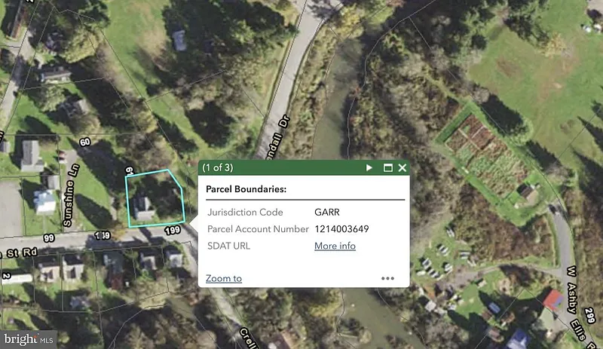Open the three-dots popup actions menu

(x=387, y=278)
